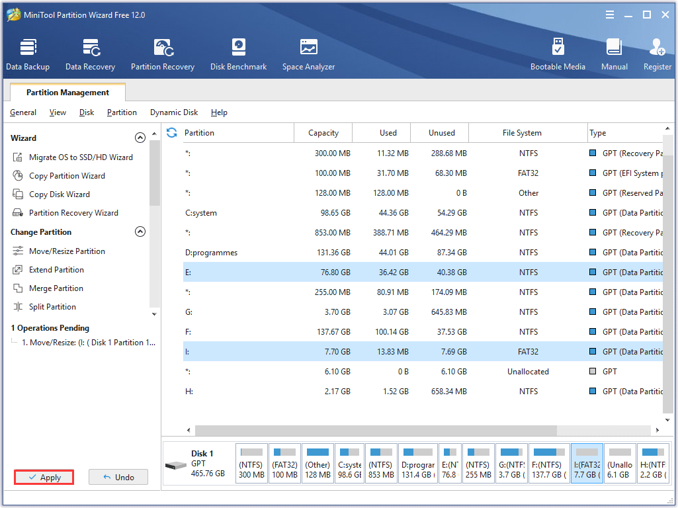Launch Data Recovery from toolbar
This screenshot has width=678, height=508.
pyautogui.click(x=91, y=54)
